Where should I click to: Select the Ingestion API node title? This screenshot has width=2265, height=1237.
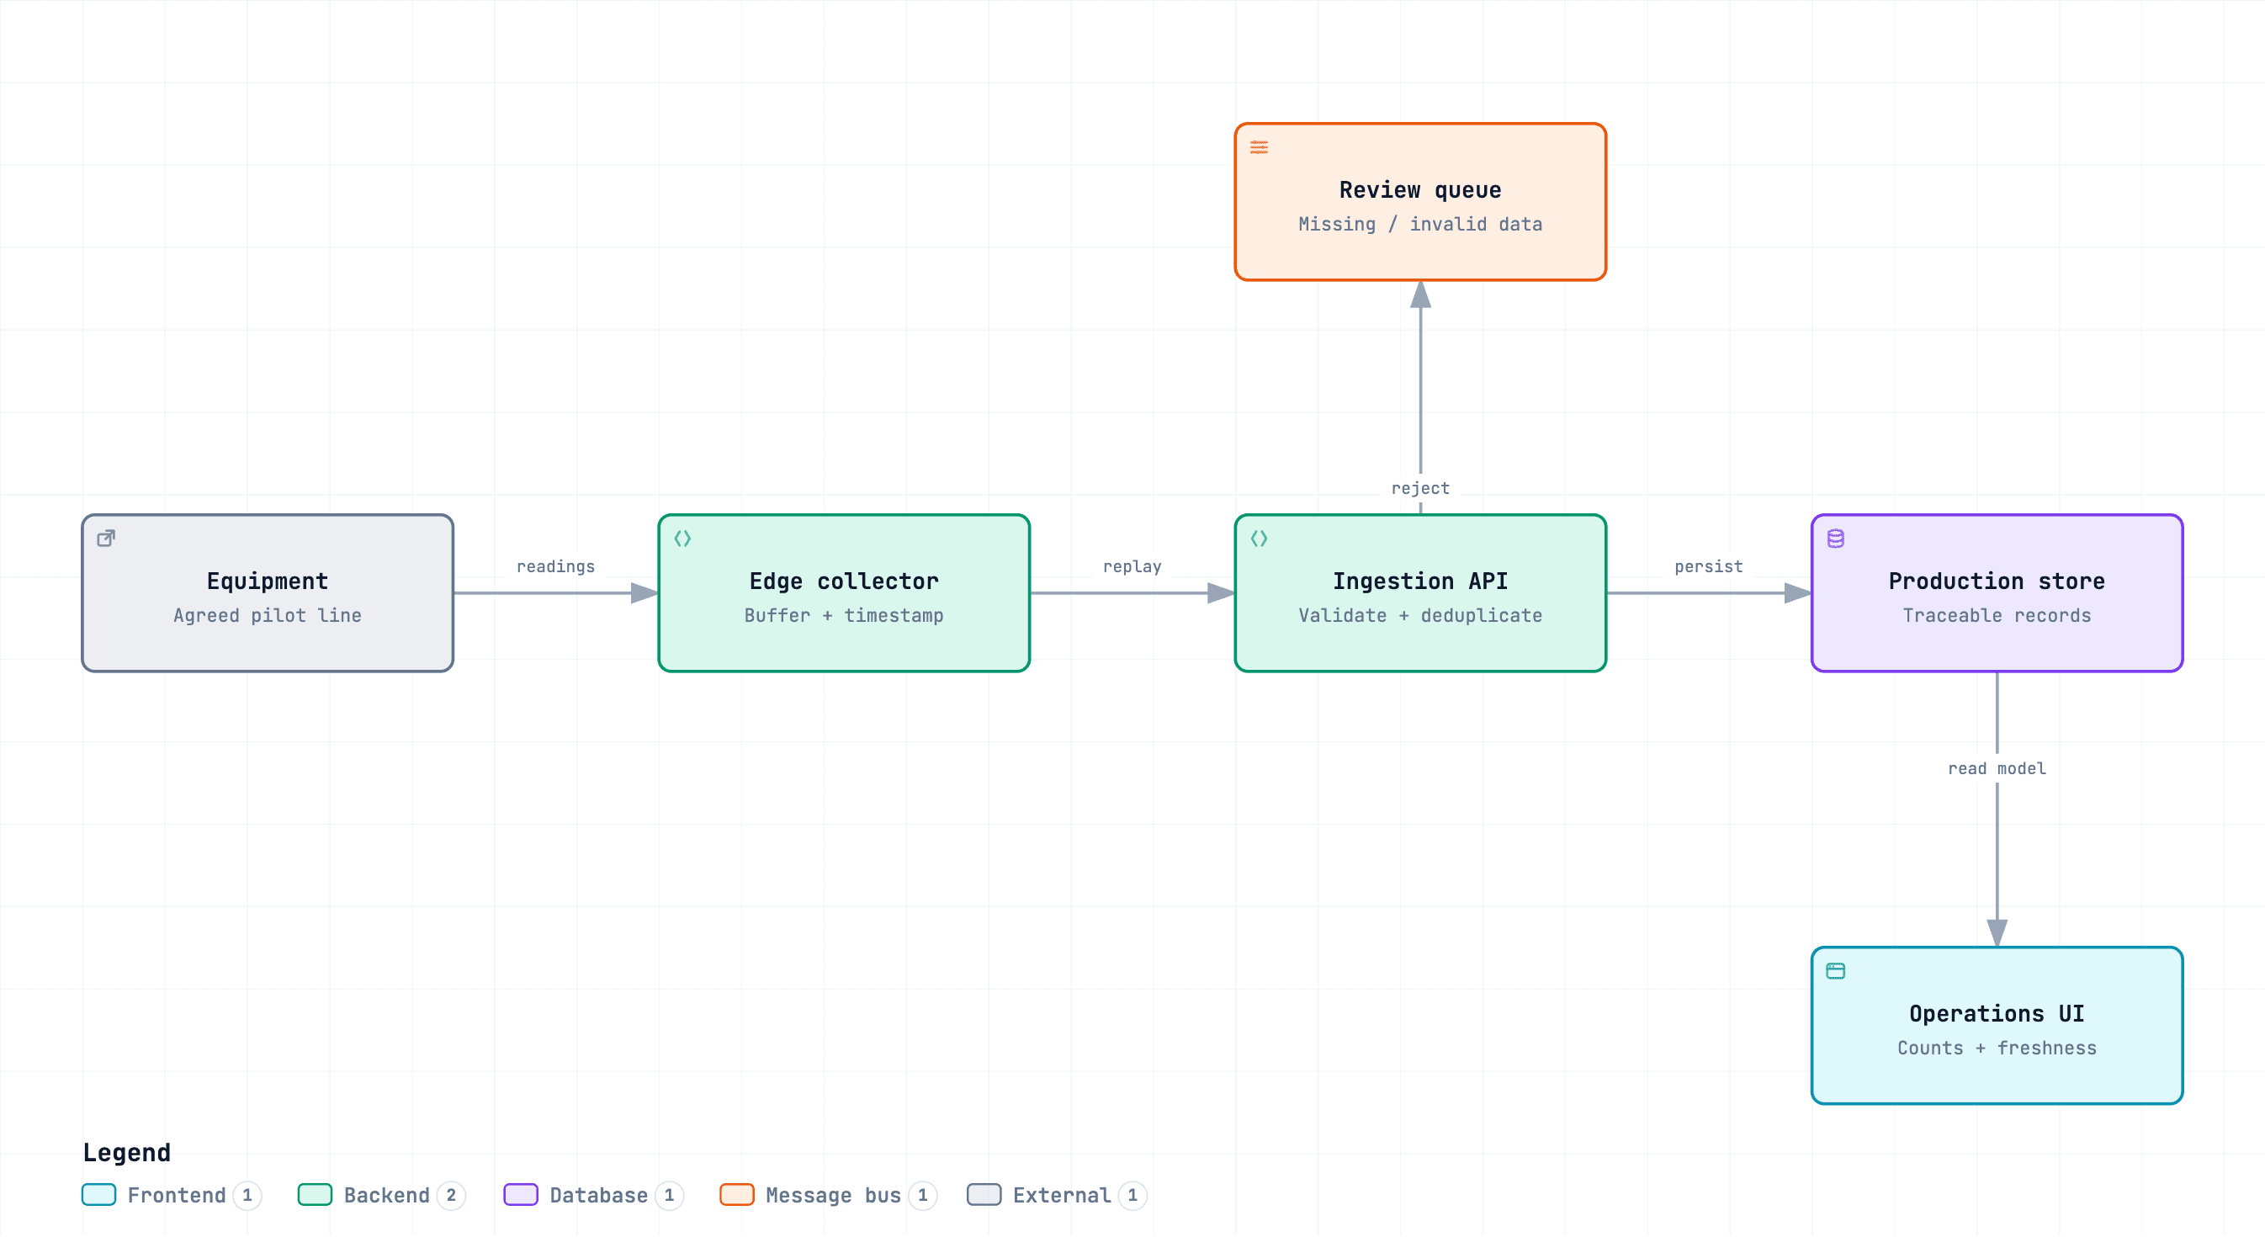click(1420, 581)
